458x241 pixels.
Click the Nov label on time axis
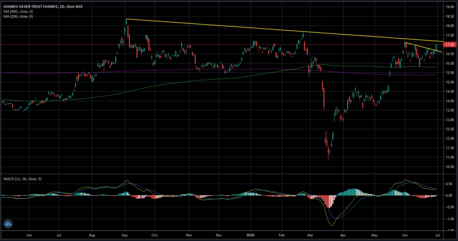[189, 235]
